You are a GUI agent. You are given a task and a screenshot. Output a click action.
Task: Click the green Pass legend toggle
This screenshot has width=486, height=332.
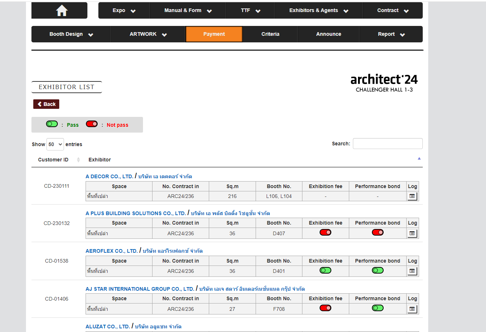click(52, 124)
